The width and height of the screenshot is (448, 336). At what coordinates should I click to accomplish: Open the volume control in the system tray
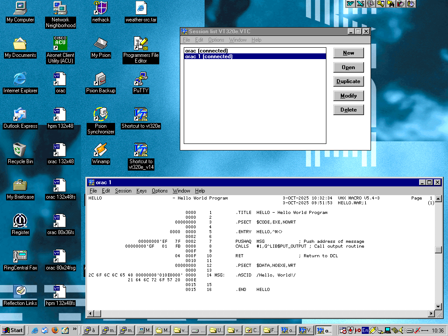coord(401,330)
